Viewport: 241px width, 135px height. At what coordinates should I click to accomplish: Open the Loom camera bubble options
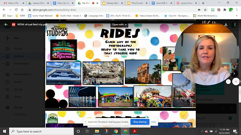(228, 82)
